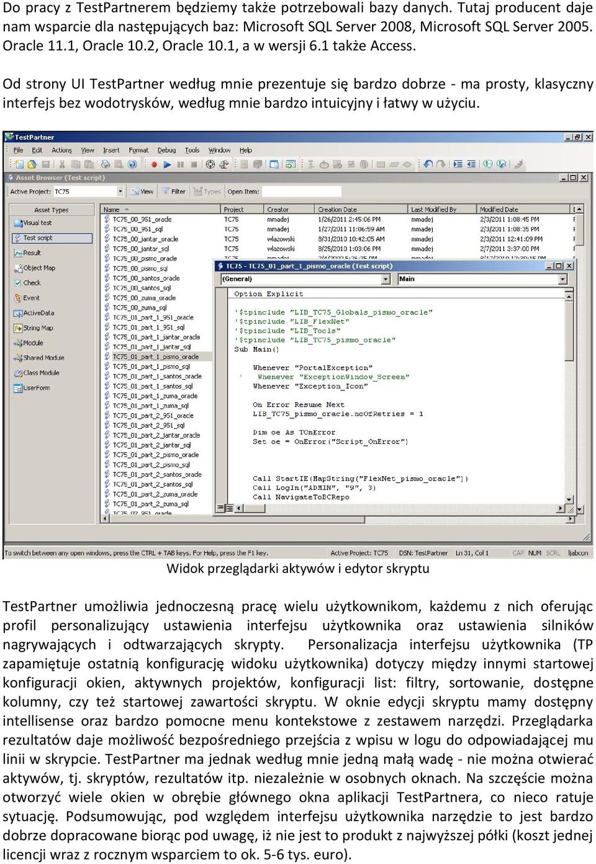
Task: Click the Increase indent toolbar icon
Action: [x=458, y=164]
